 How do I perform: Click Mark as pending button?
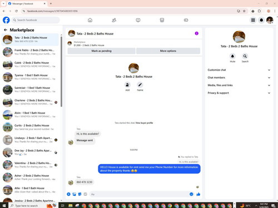(x=101, y=51)
